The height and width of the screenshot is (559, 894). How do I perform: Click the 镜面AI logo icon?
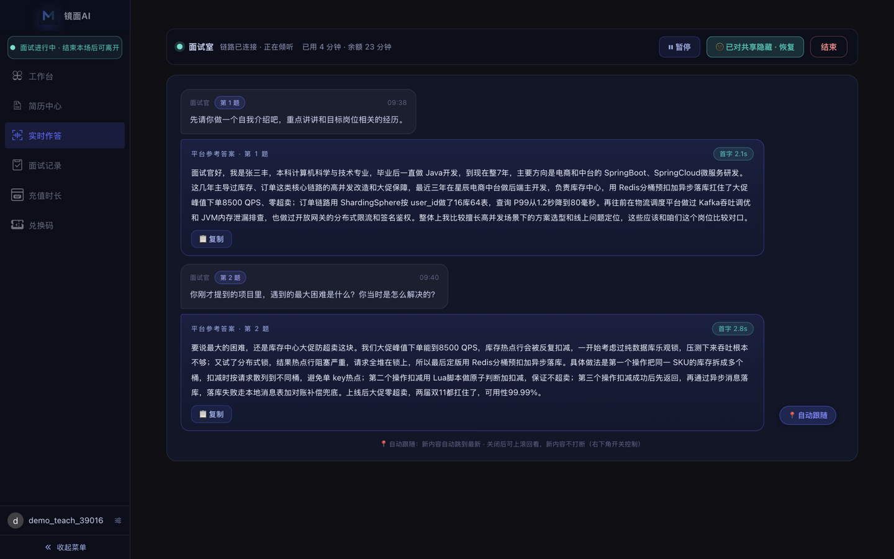[48, 16]
